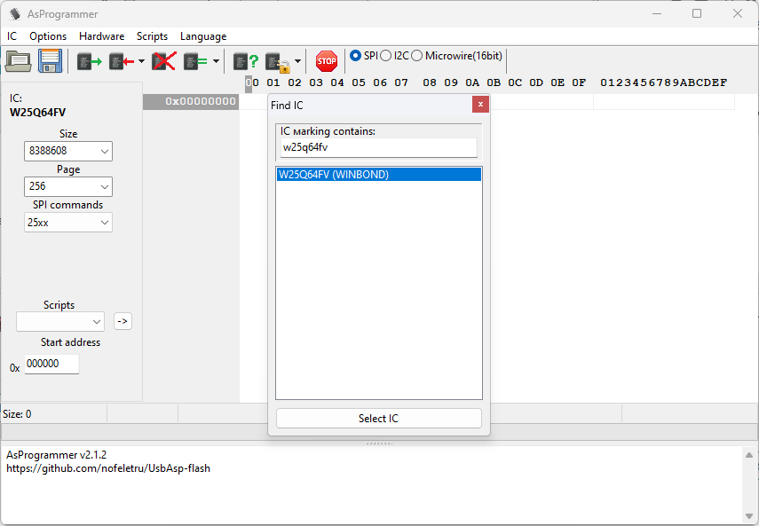Select the SPI radio button
The image size is (759, 526).
tap(355, 56)
